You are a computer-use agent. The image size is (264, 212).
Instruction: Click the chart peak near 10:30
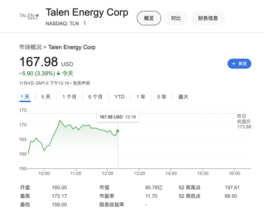[x=60, y=120]
